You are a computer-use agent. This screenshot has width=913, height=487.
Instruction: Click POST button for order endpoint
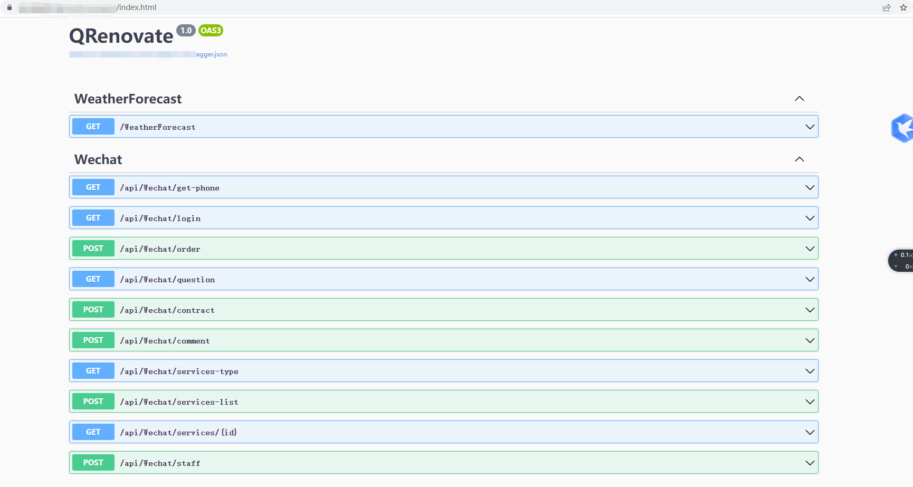93,249
